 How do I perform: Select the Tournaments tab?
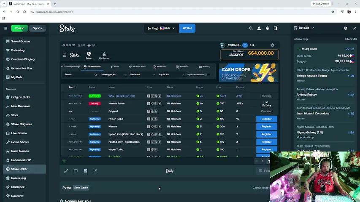(x=92, y=66)
